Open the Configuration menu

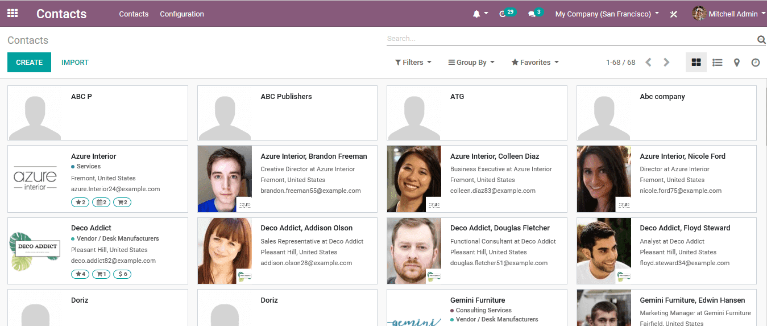click(182, 14)
